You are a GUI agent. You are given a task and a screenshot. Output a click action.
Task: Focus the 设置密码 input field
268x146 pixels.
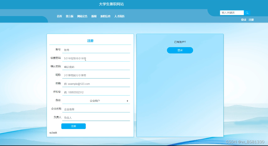point(96,58)
